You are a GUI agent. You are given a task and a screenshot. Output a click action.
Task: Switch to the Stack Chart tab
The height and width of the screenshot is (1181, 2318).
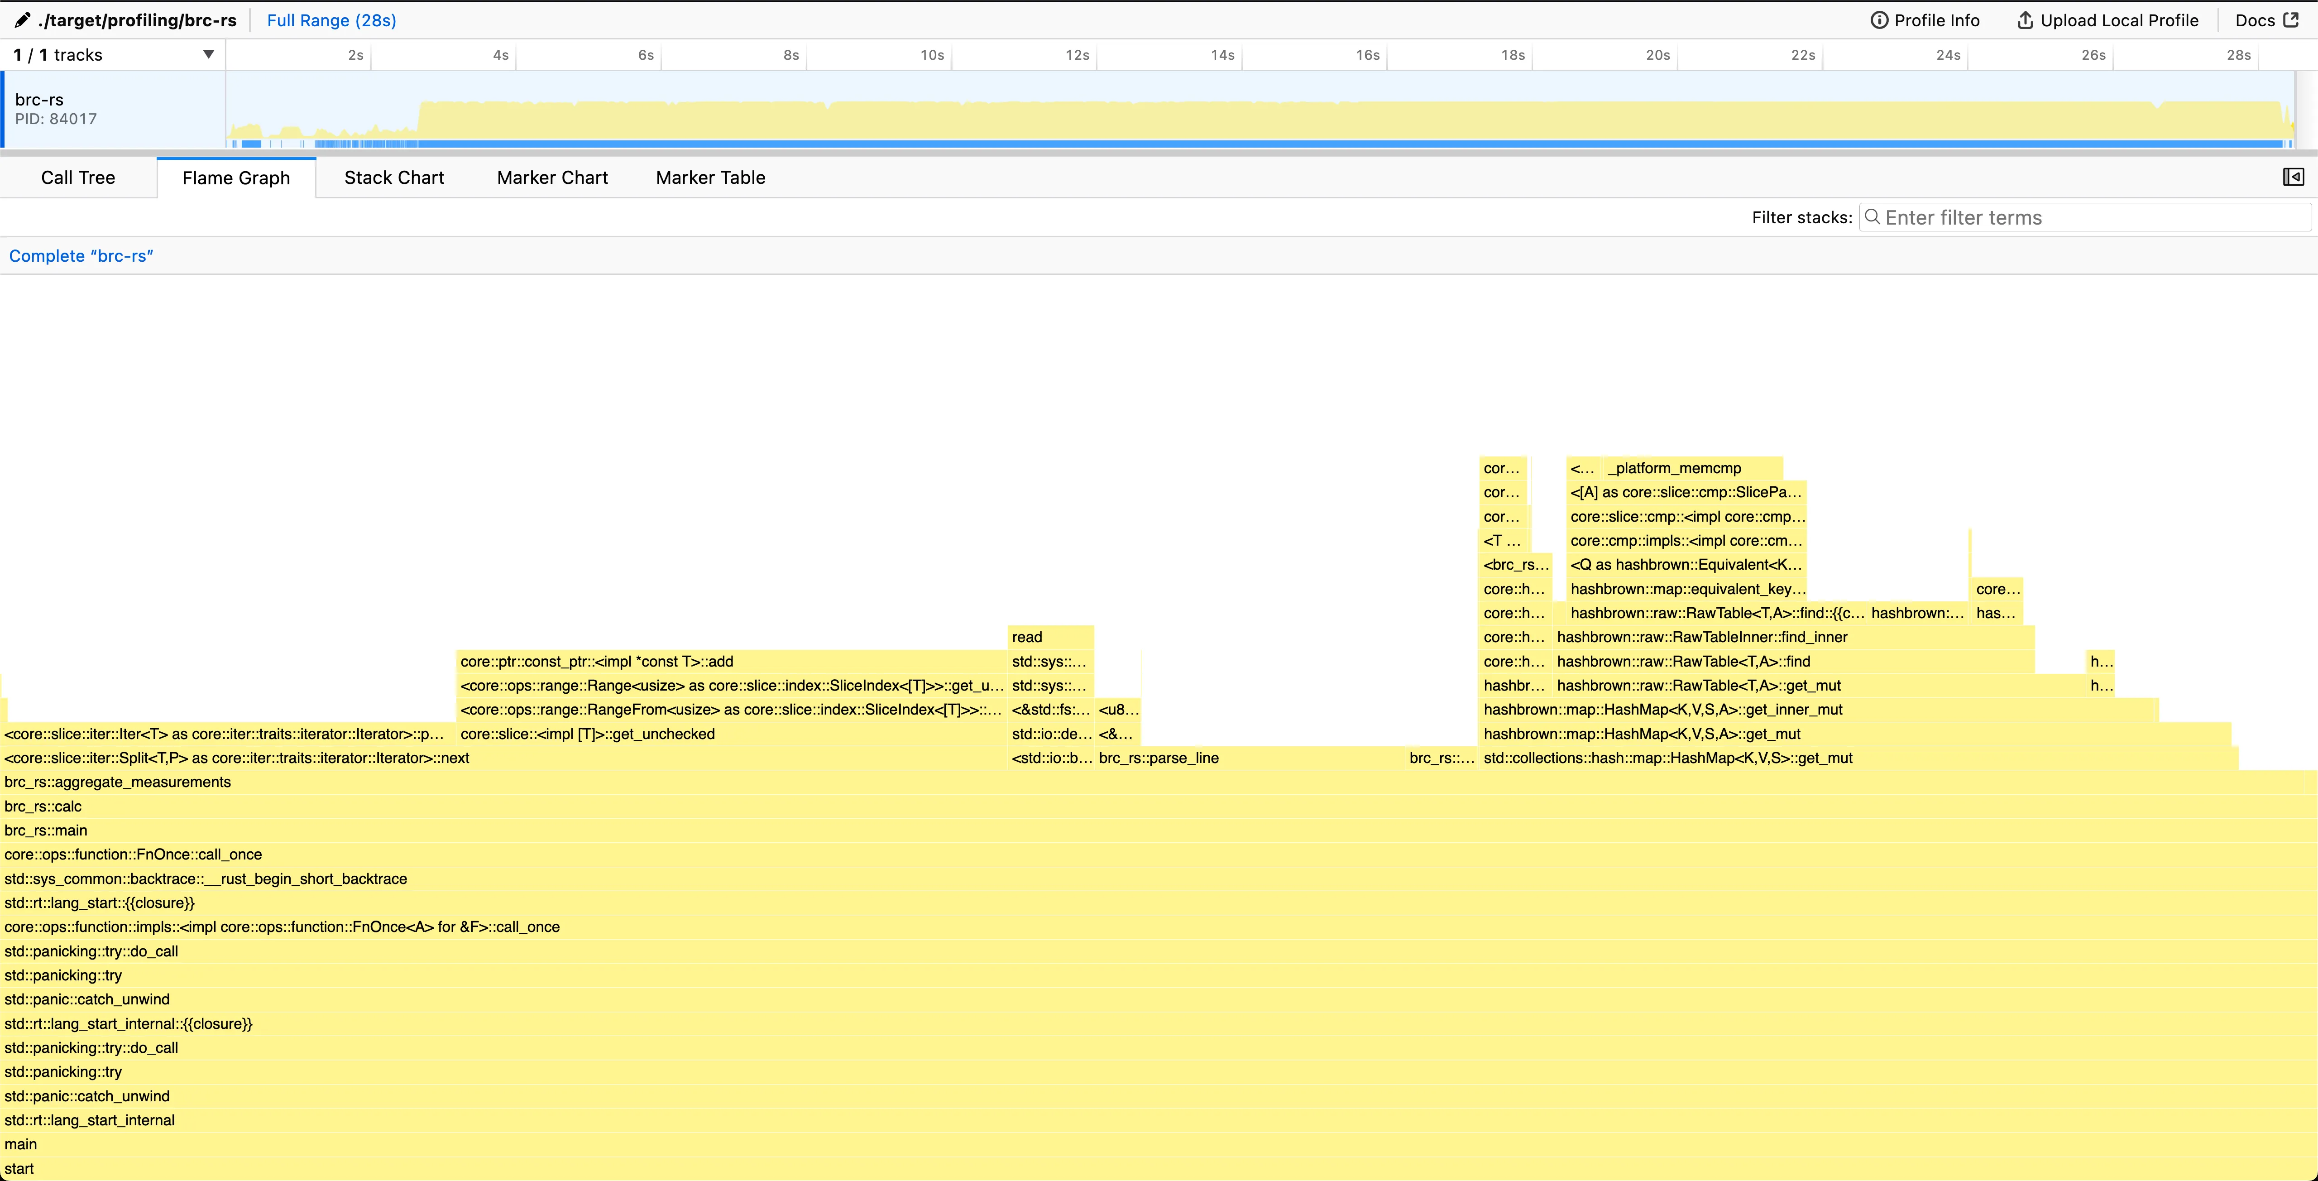pos(394,178)
